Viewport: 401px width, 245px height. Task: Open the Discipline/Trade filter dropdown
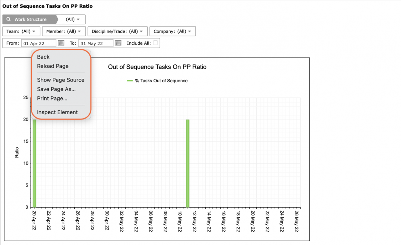point(117,31)
